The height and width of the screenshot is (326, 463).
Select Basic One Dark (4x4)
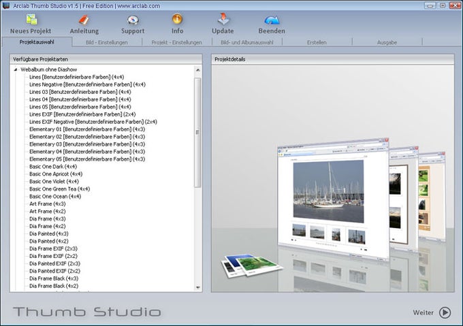pyautogui.click(x=53, y=167)
